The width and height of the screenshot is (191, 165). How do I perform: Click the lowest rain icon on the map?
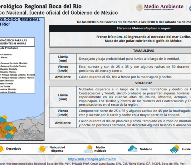click(10, 135)
